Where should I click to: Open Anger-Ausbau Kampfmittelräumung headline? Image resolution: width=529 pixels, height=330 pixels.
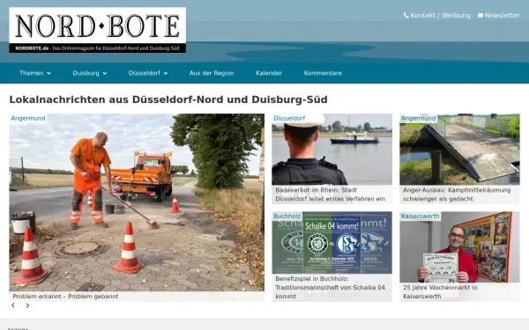pos(457,194)
